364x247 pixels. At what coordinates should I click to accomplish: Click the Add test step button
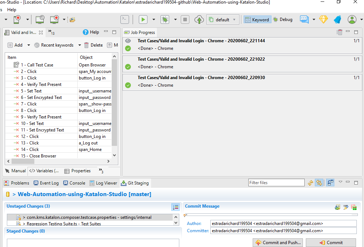(15, 45)
